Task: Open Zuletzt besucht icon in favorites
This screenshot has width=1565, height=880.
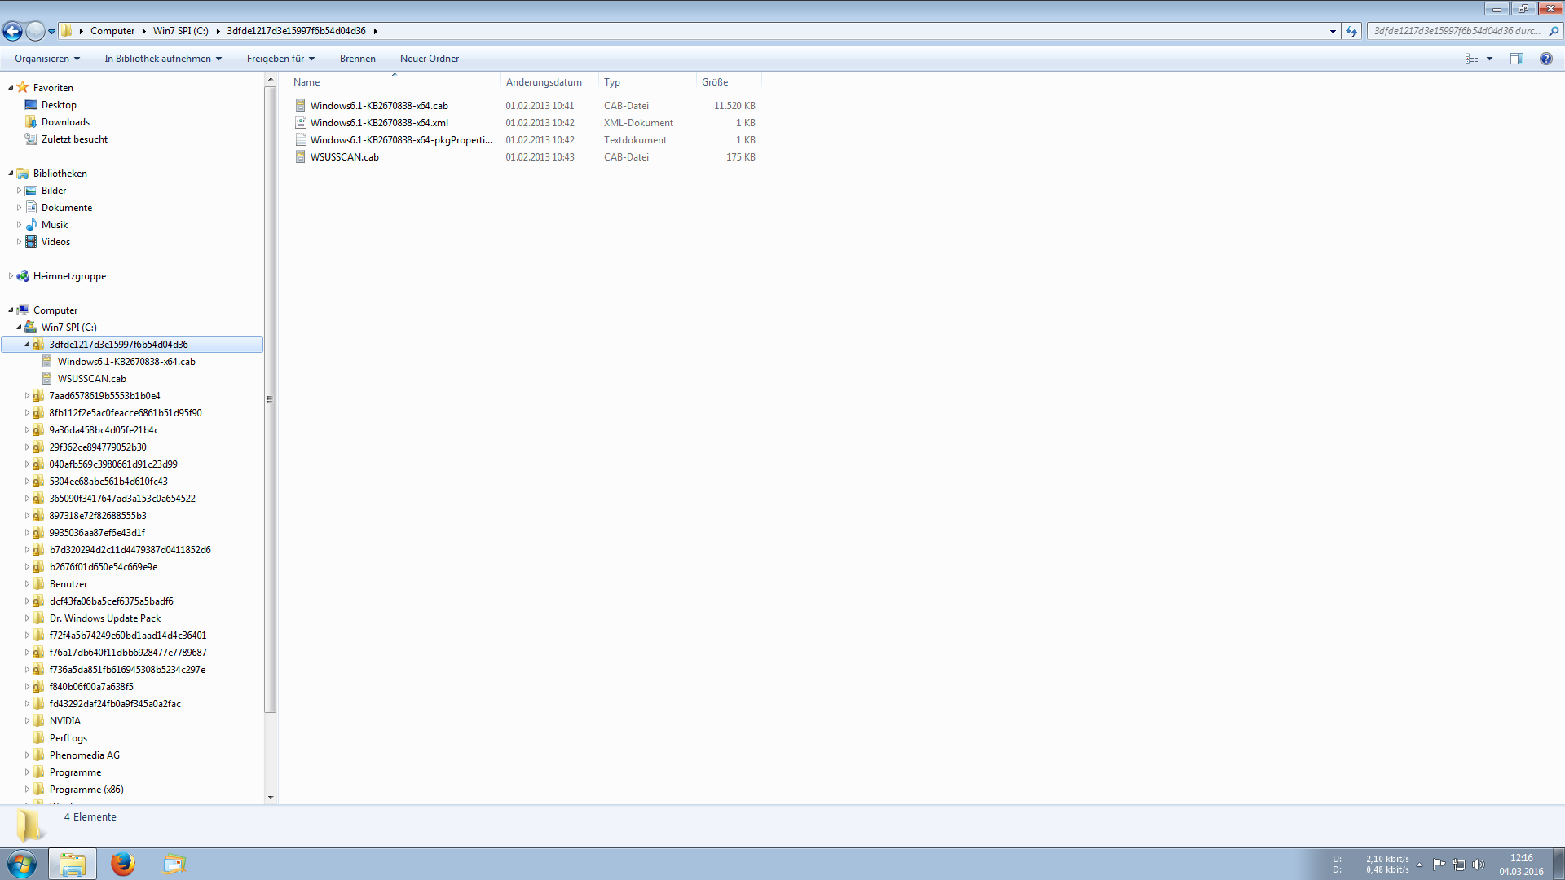Action: (x=31, y=139)
